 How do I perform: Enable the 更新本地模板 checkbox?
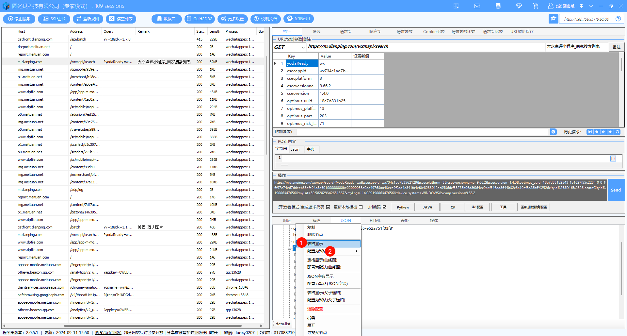pyautogui.click(x=361, y=207)
